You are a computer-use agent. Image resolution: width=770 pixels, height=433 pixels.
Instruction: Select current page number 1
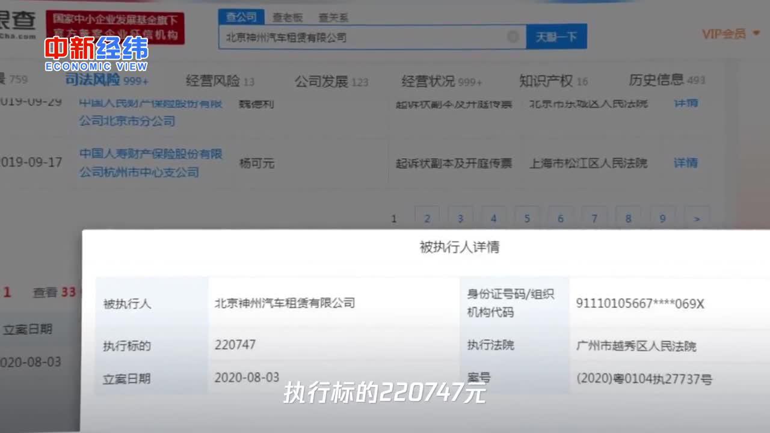pyautogui.click(x=394, y=218)
